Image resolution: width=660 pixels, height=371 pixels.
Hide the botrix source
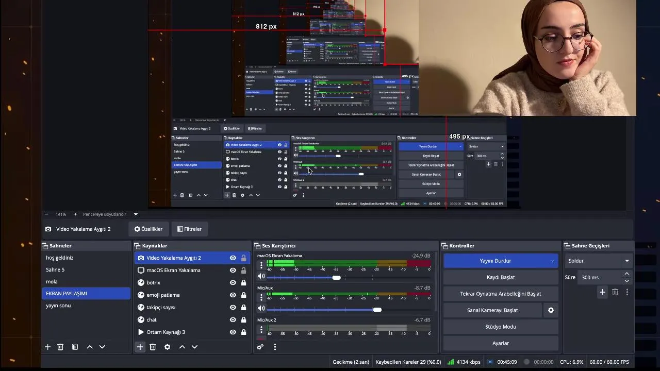(x=233, y=283)
